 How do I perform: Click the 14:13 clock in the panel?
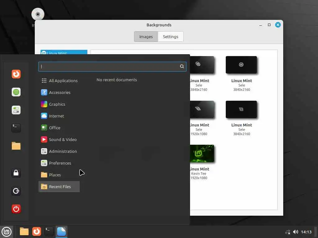pos(306,232)
